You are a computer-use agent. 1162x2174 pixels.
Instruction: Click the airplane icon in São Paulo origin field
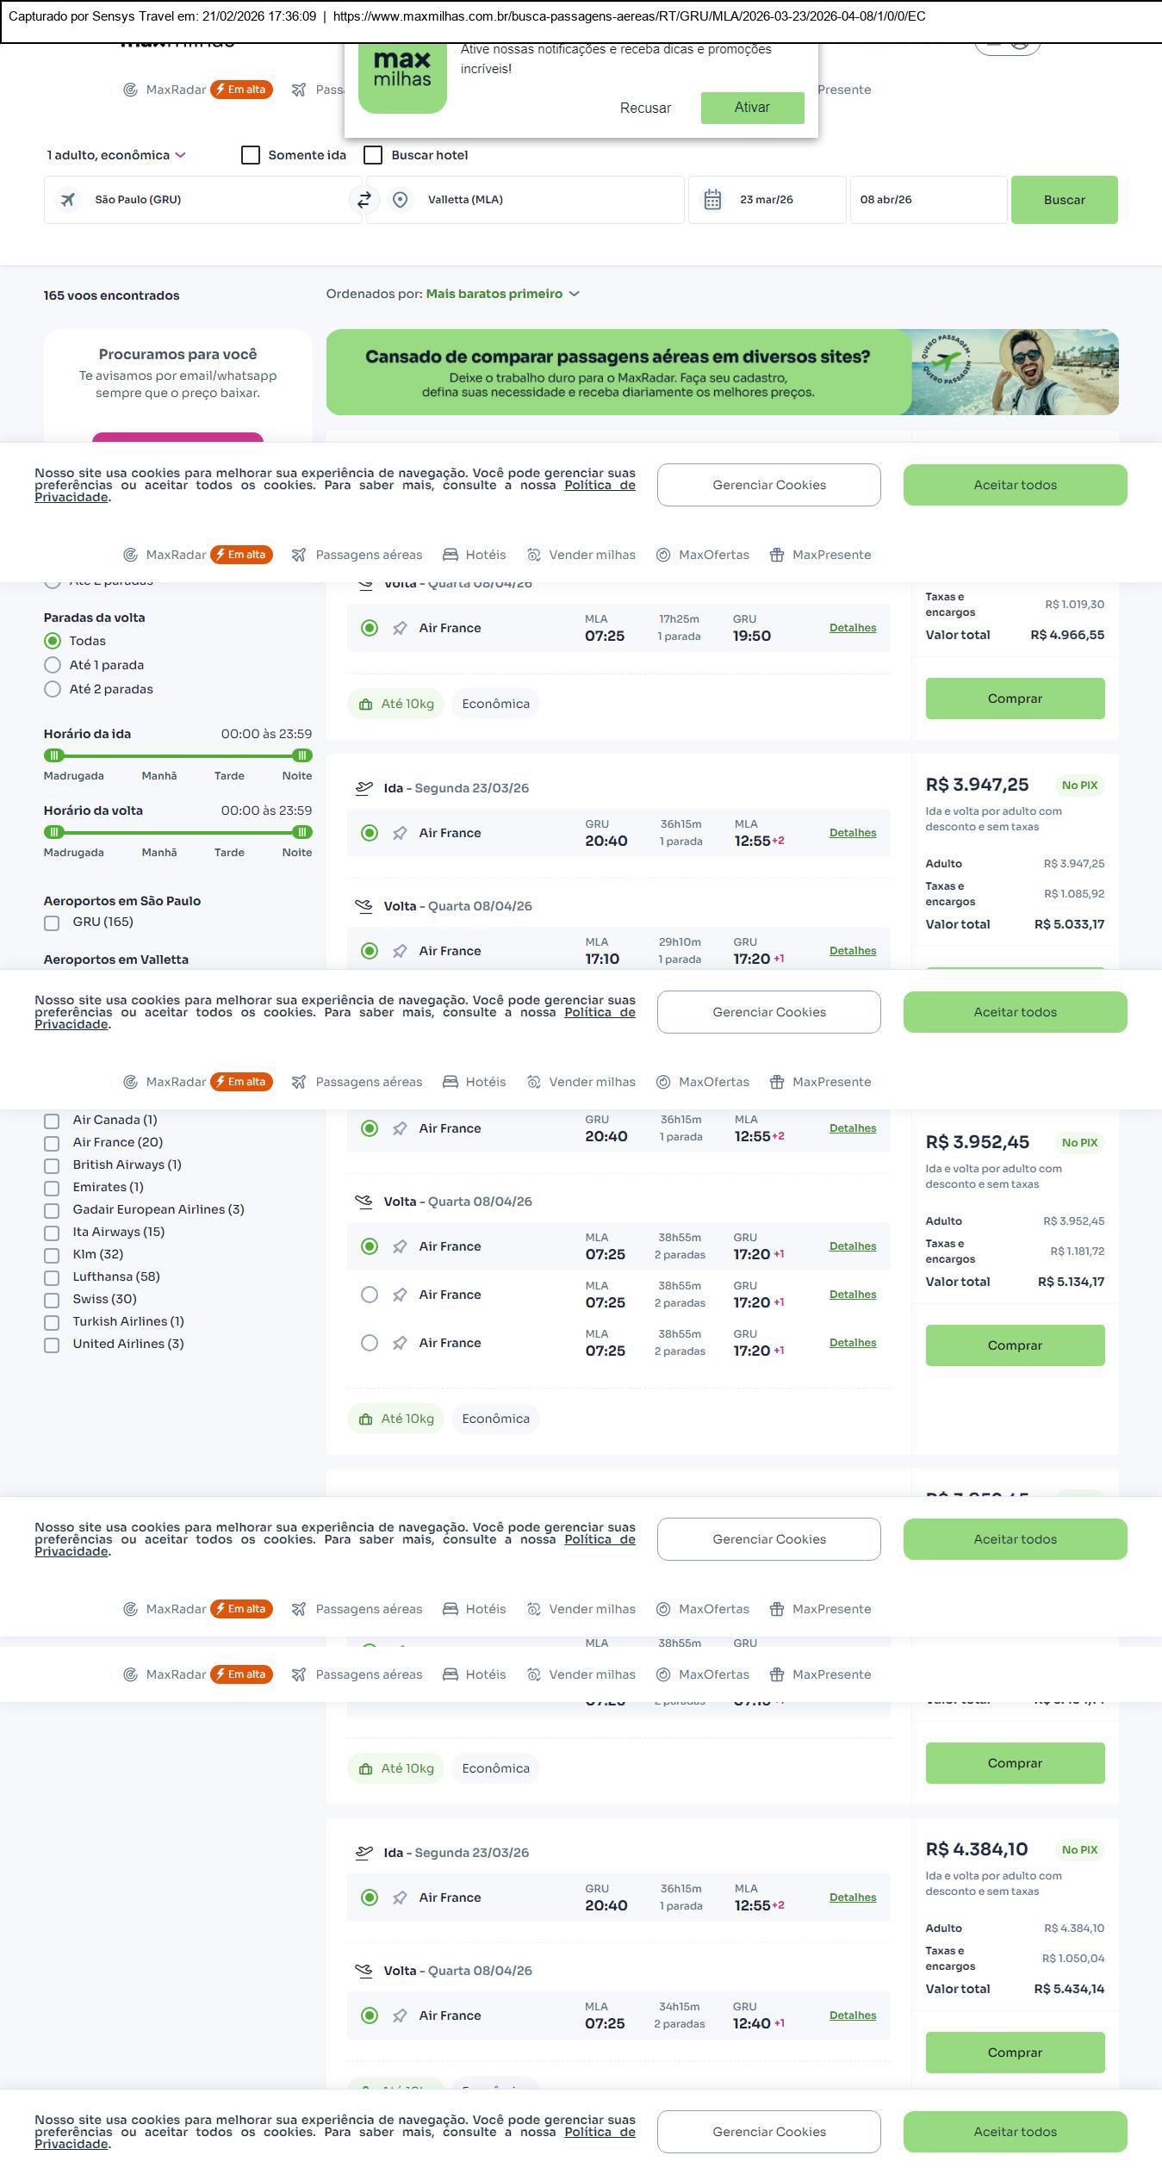tap(68, 200)
